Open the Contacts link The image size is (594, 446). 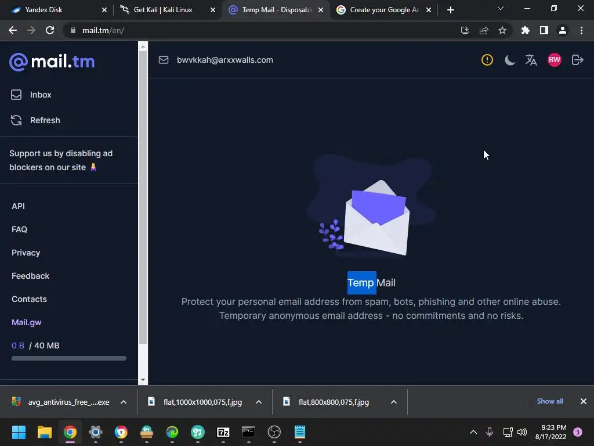pyautogui.click(x=29, y=299)
